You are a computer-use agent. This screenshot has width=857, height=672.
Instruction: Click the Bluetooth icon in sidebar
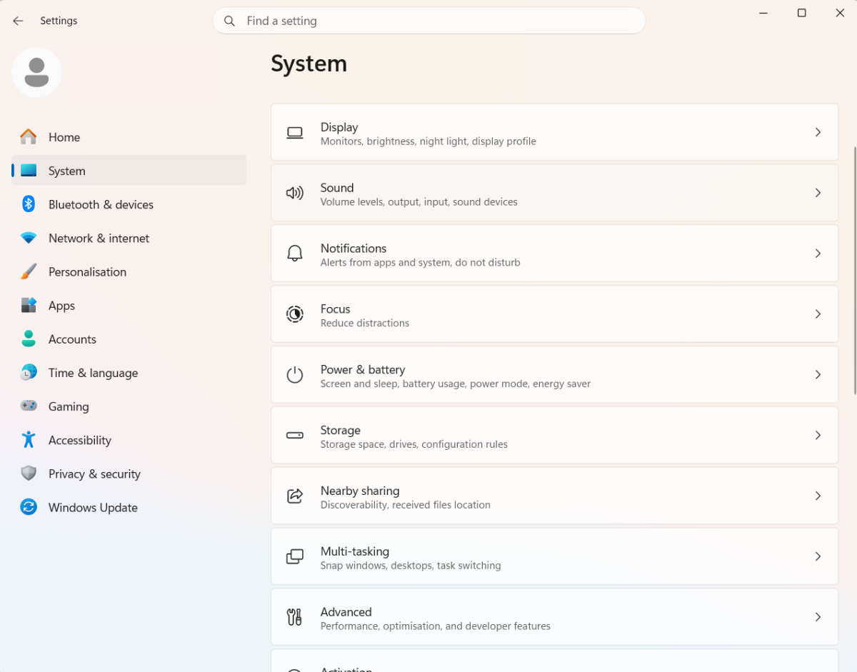tap(29, 204)
